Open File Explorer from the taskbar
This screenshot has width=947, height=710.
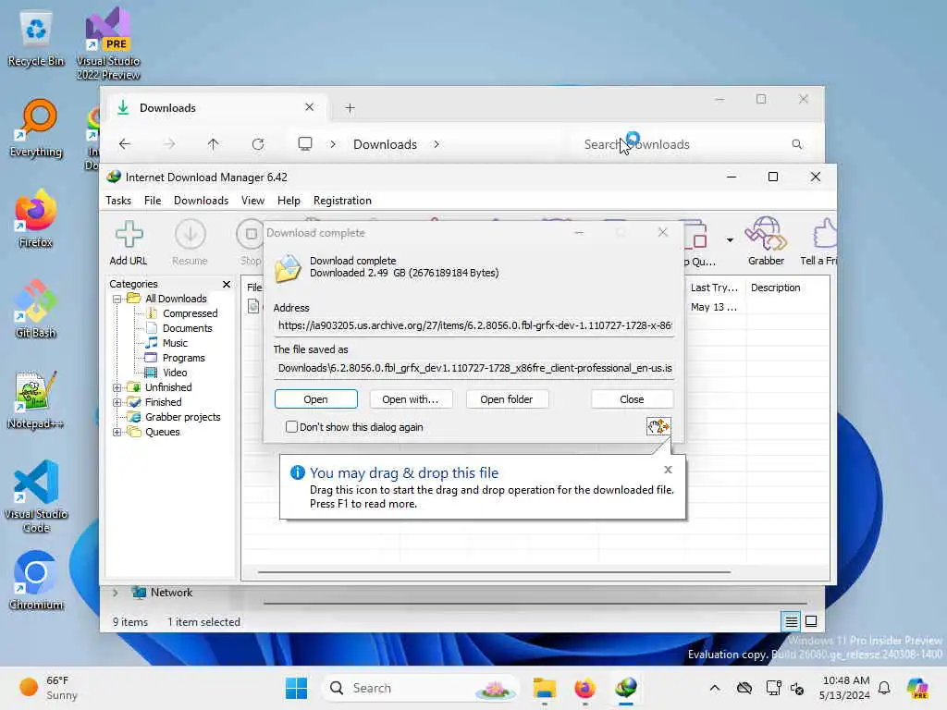(544, 688)
